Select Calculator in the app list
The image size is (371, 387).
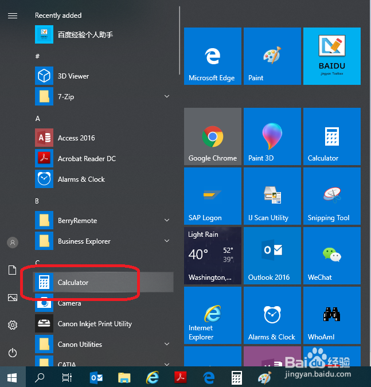pyautogui.click(x=103, y=282)
